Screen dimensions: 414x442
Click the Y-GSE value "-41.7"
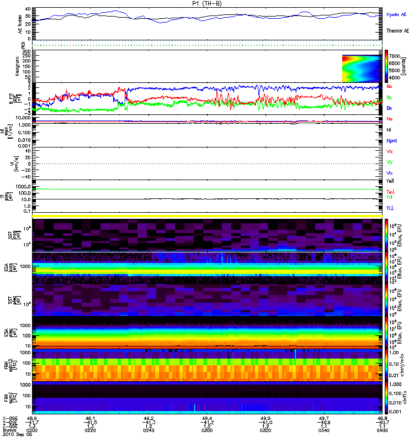pos(31,422)
